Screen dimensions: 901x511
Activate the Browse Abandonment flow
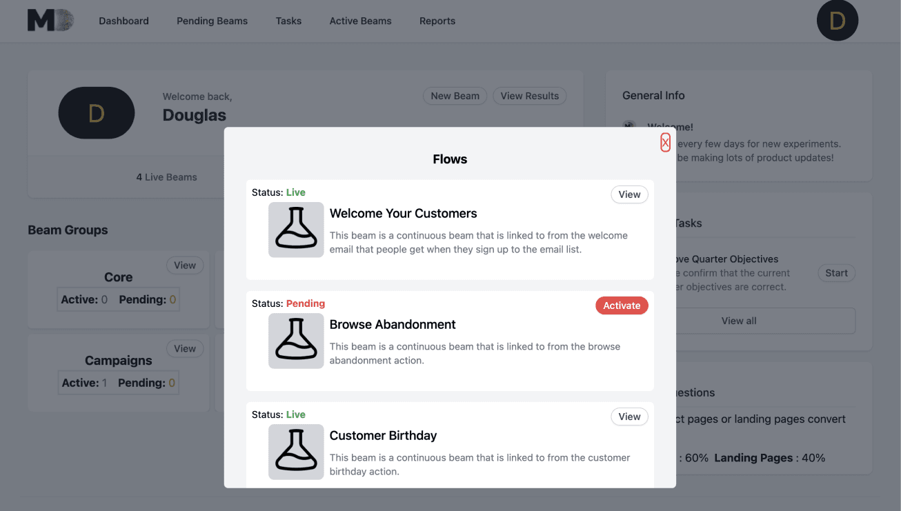click(622, 305)
